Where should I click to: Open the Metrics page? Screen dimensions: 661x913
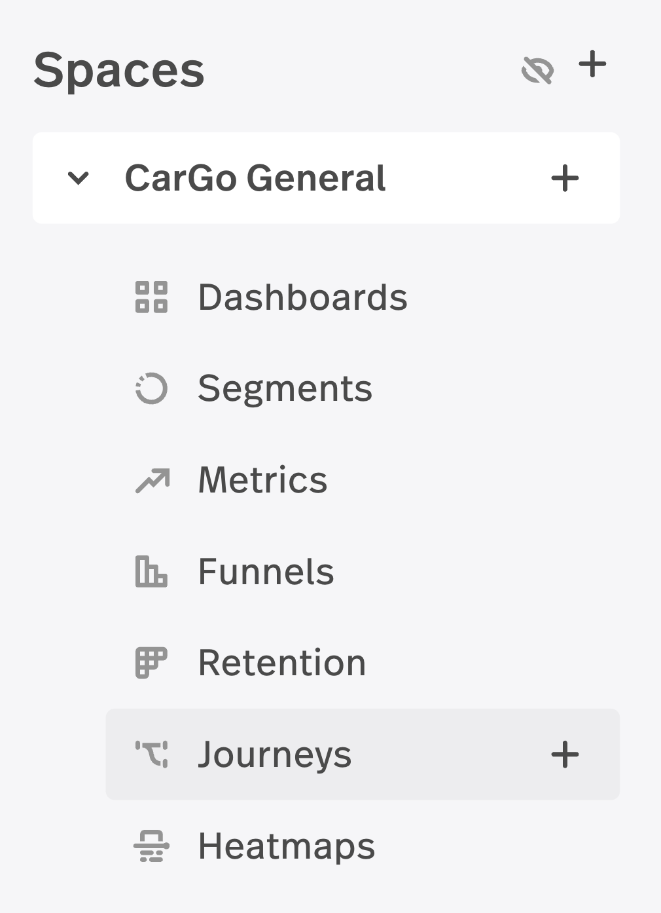pos(262,480)
